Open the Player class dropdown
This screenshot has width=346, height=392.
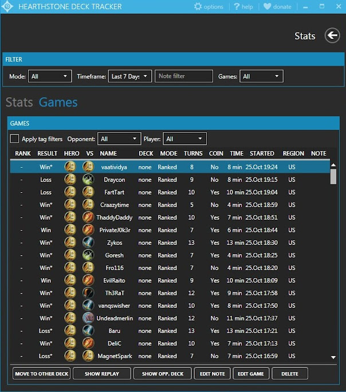[x=184, y=138]
